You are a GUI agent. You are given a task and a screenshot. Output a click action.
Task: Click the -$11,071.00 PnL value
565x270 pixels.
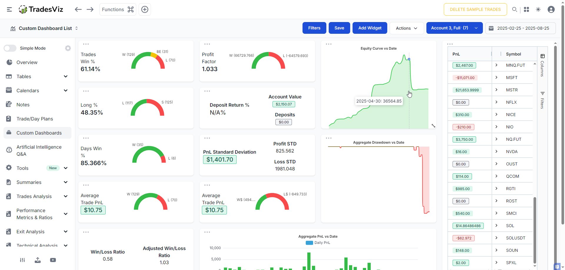coord(465,78)
